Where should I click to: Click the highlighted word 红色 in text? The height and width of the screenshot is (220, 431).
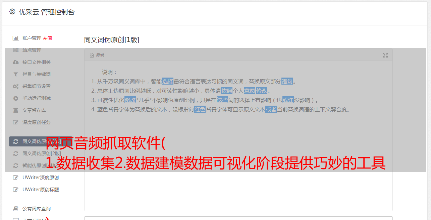pos(200,109)
